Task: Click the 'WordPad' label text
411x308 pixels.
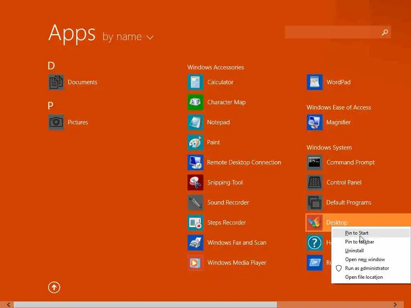Action: pyautogui.click(x=338, y=82)
